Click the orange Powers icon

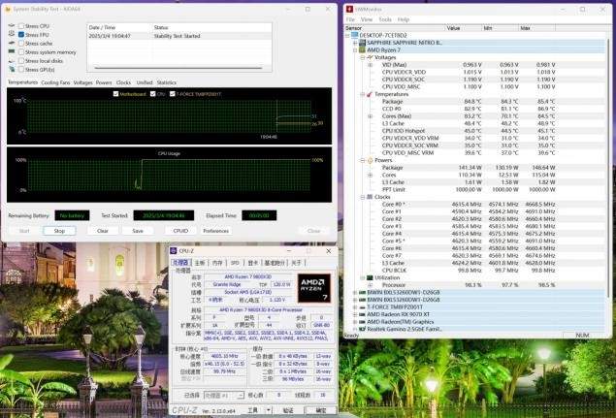coord(370,160)
